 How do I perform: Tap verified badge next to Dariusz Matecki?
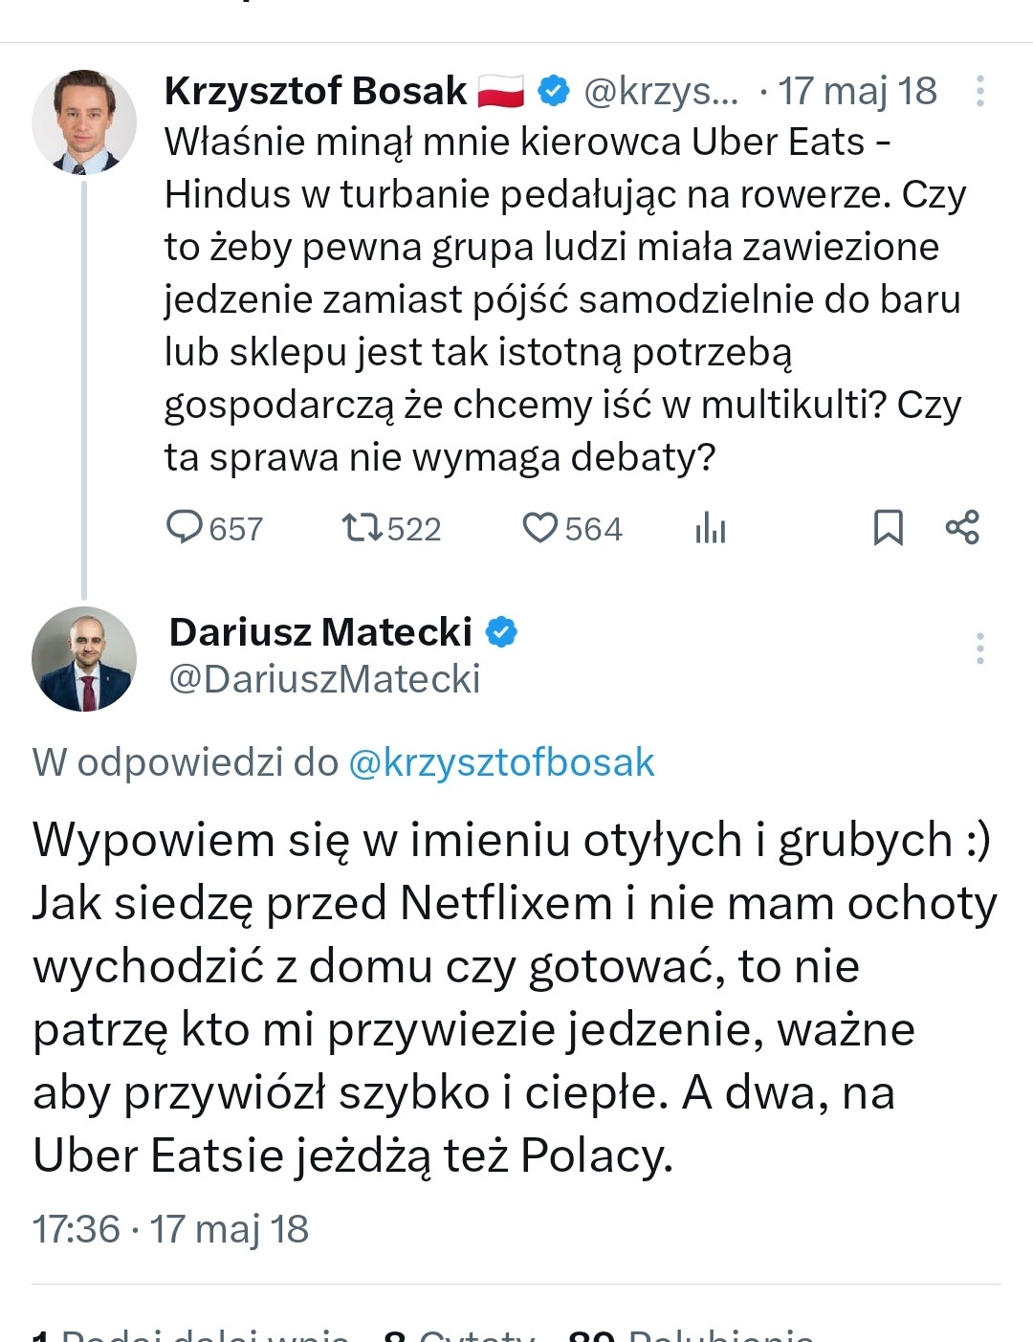click(502, 632)
